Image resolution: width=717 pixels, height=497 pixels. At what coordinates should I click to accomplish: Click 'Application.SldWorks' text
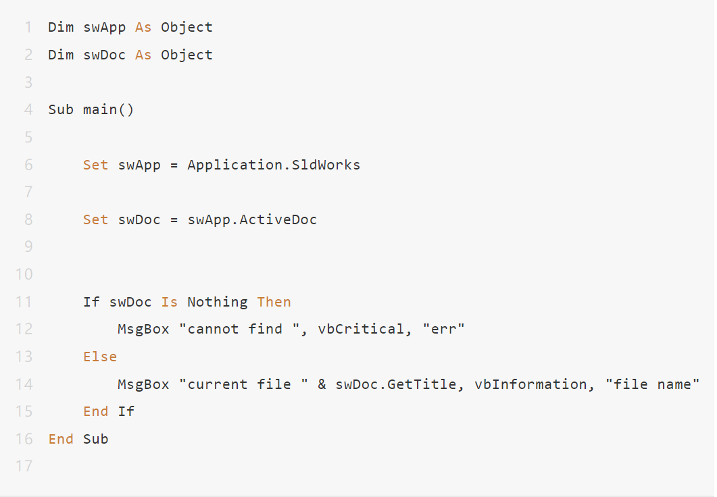(x=274, y=165)
